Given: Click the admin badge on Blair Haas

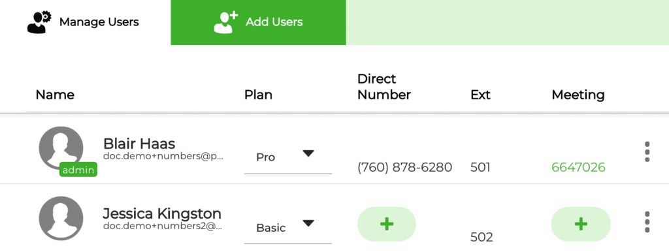Looking at the screenshot, I should pyautogui.click(x=78, y=170).
